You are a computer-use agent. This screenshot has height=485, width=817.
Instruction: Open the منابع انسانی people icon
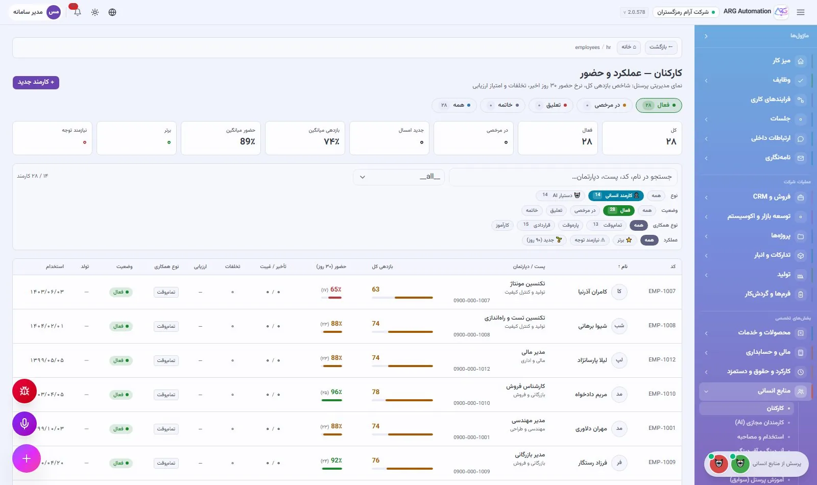pyautogui.click(x=801, y=392)
